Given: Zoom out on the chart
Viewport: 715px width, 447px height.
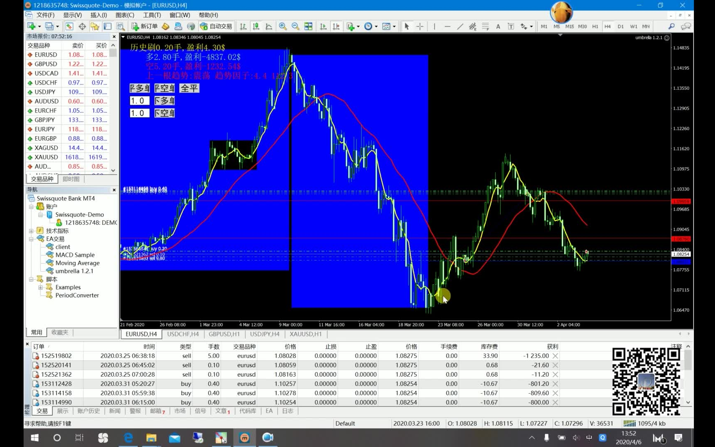Looking at the screenshot, I should pyautogui.click(x=295, y=26).
